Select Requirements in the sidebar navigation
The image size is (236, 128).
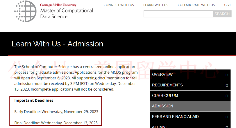tap(190, 85)
